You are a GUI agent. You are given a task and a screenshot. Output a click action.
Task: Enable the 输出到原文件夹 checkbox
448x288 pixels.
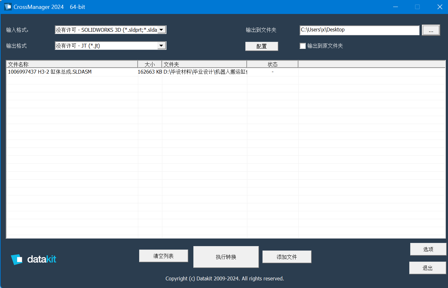point(303,46)
